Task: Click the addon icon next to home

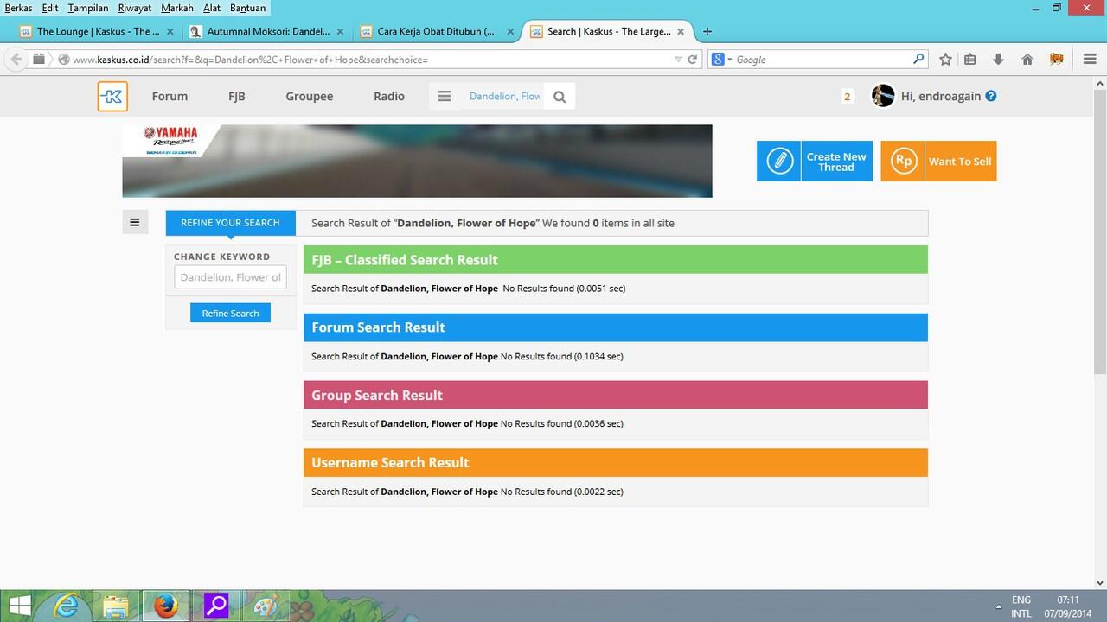Action: tap(1056, 60)
